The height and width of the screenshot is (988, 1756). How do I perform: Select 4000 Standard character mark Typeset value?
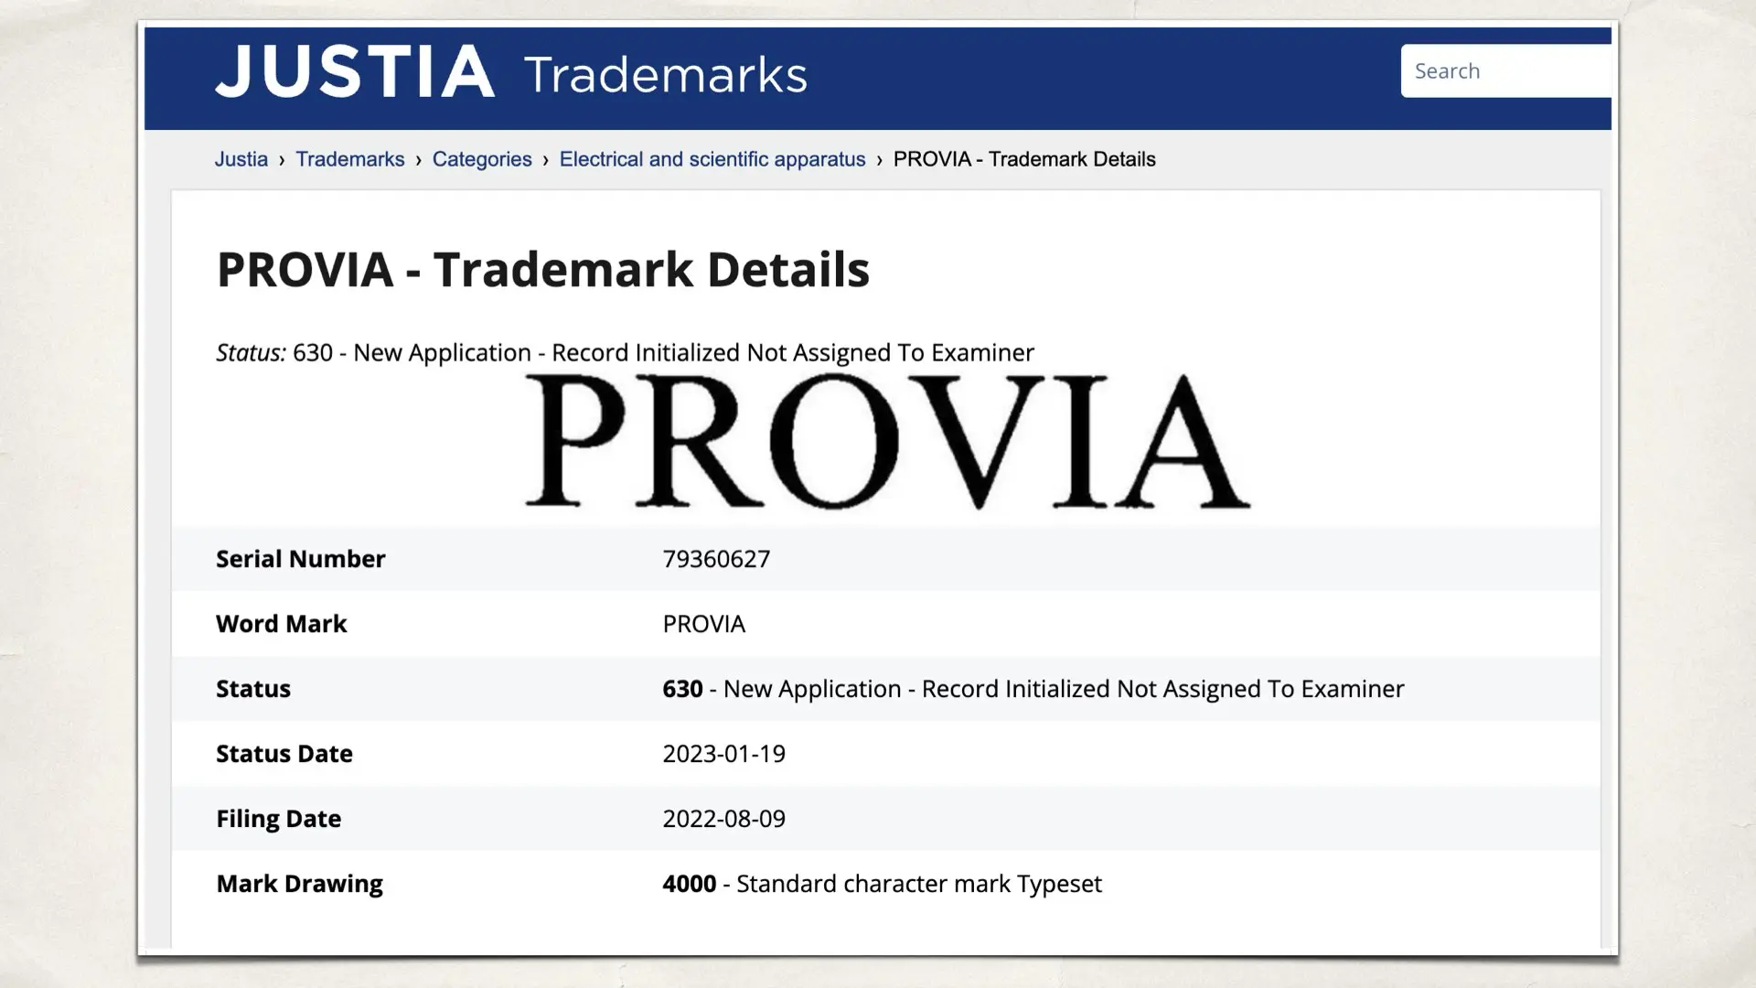(x=883, y=884)
